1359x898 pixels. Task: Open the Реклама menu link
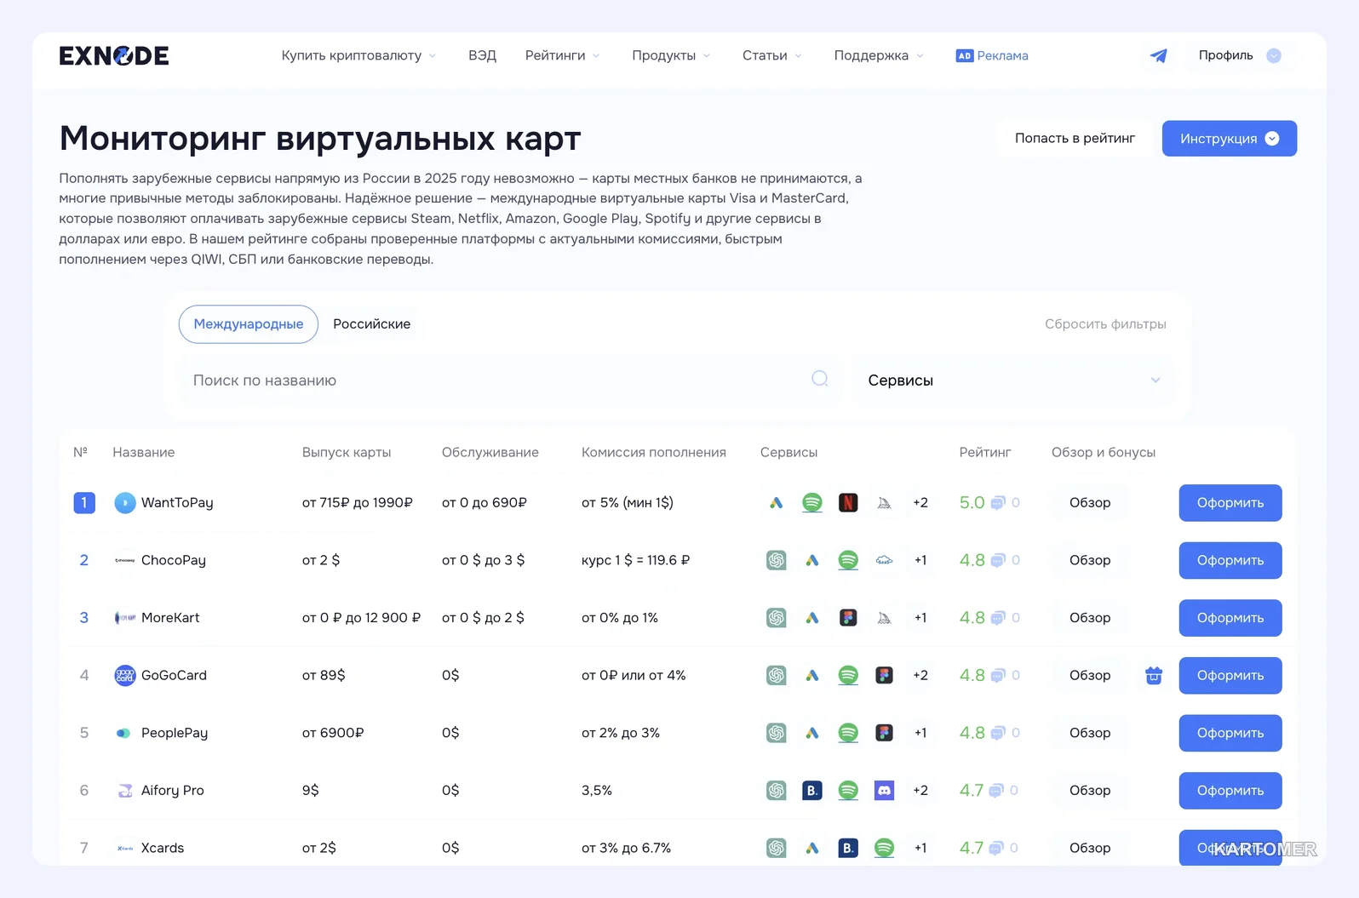992,55
